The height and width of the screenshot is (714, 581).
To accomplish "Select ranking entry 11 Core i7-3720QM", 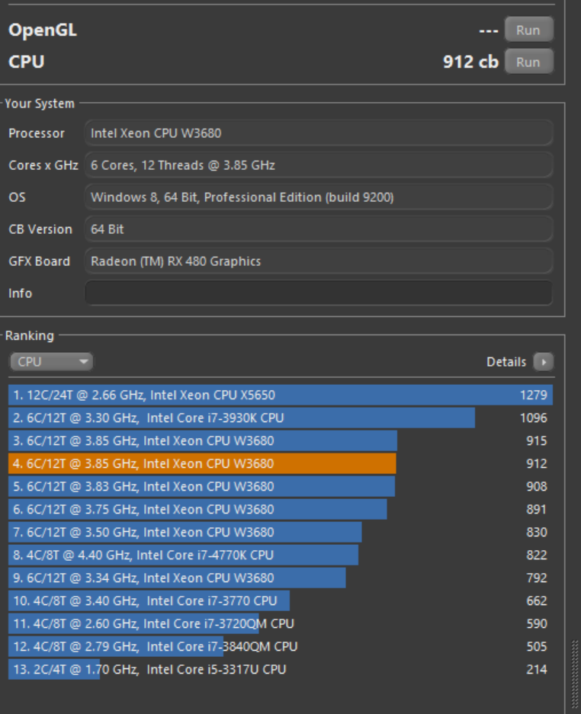I will [281, 623].
